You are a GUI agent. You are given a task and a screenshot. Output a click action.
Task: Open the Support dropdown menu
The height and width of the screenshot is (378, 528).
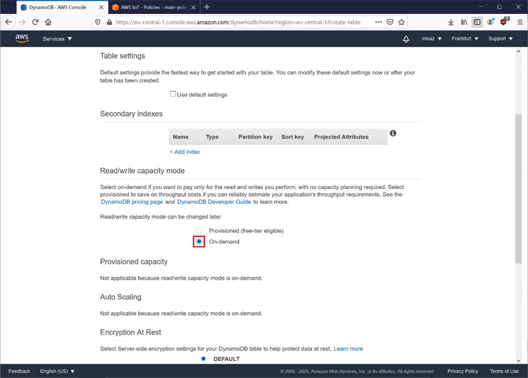[x=501, y=38]
